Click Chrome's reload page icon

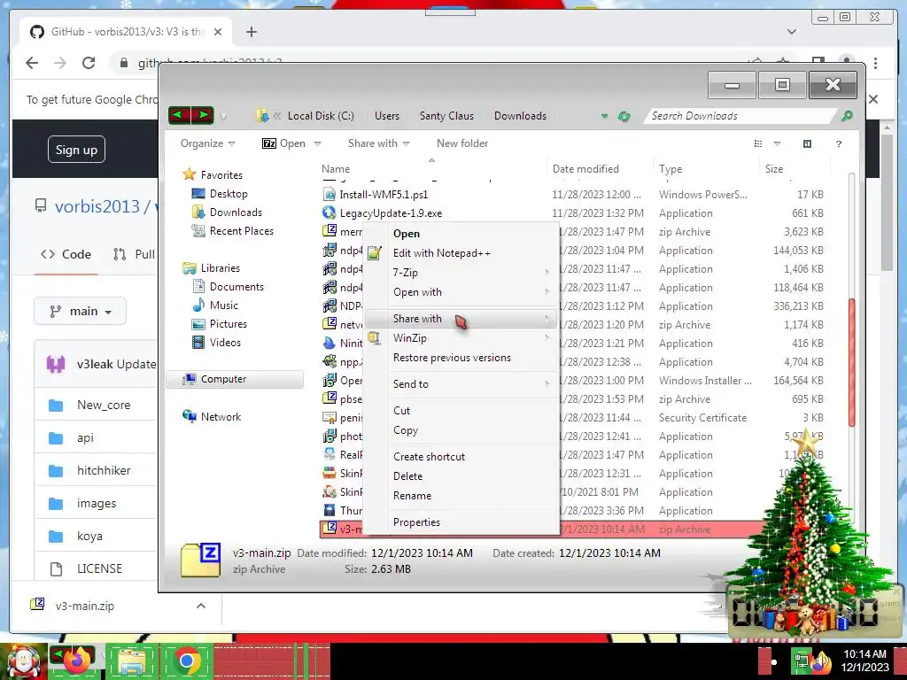pyautogui.click(x=89, y=63)
